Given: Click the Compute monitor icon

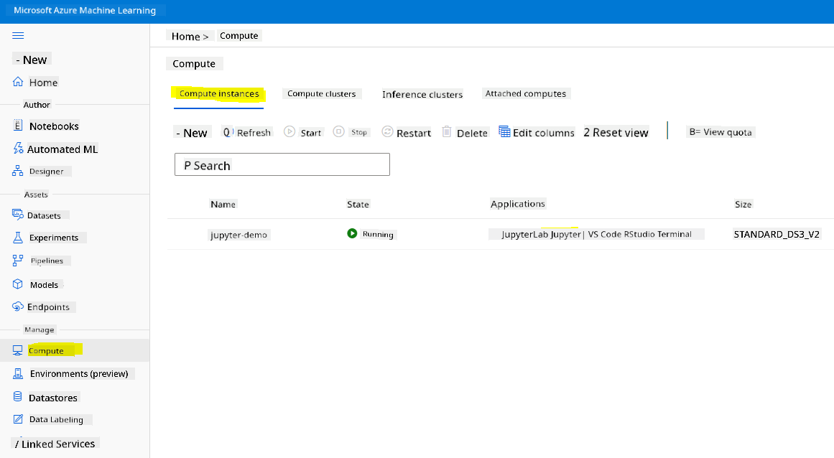Looking at the screenshot, I should click(17, 350).
